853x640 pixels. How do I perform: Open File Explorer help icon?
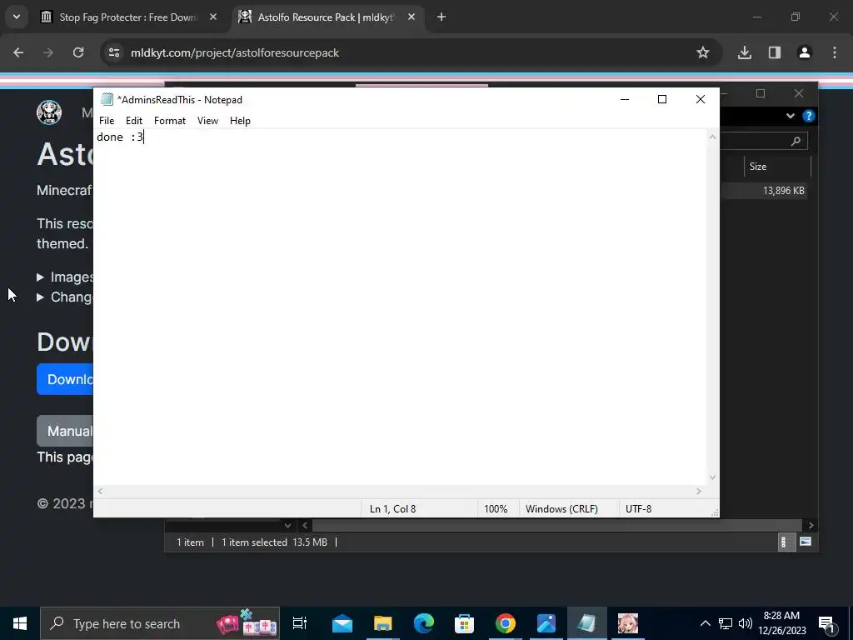click(808, 116)
